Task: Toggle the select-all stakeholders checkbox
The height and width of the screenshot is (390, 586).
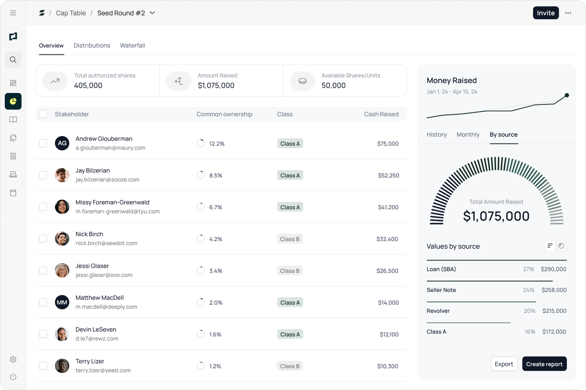Action: [x=43, y=114]
